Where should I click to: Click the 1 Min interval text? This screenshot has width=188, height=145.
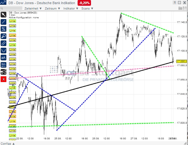12,15
